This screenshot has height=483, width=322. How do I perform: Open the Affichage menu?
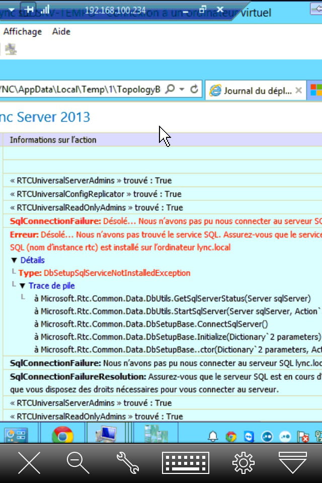[x=23, y=31]
